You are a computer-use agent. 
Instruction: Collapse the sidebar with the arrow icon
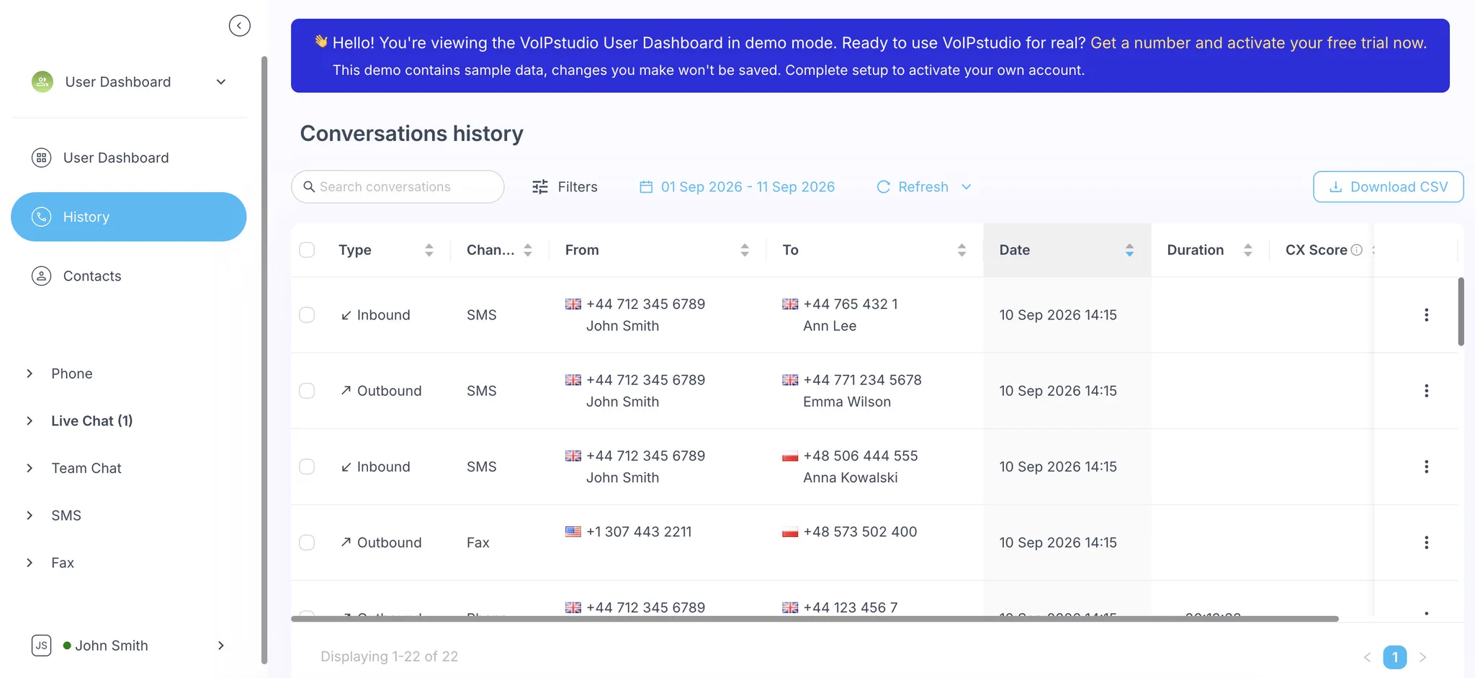click(239, 26)
